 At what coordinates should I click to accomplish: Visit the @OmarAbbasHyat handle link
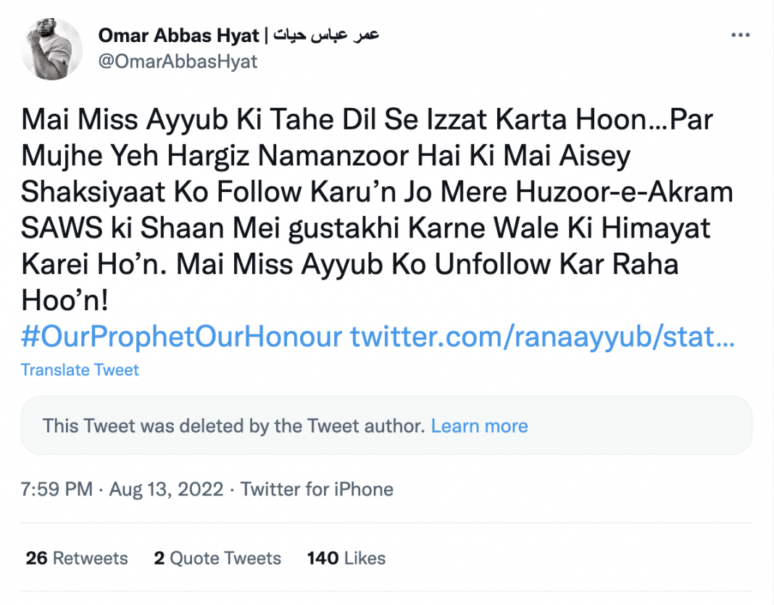point(177,62)
